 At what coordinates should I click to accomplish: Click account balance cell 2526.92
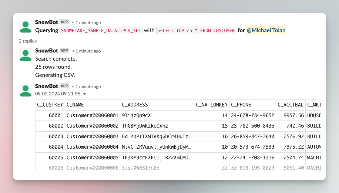click(x=291, y=137)
